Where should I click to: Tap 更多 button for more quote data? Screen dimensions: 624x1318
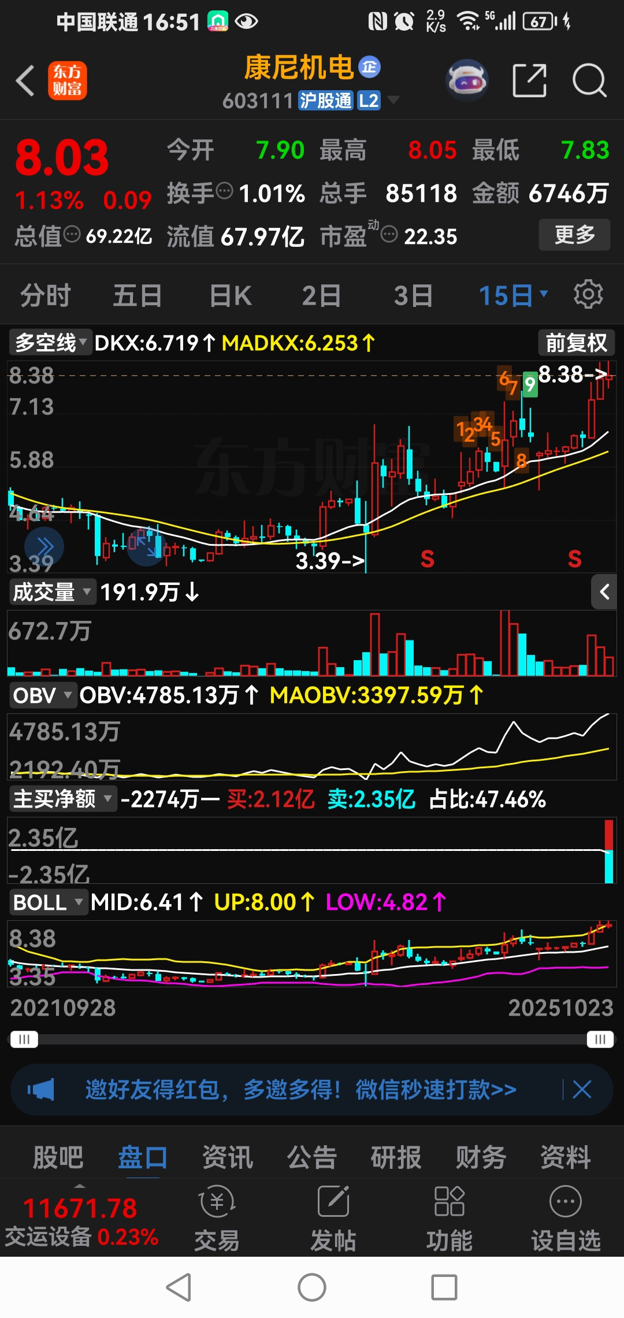coord(574,234)
